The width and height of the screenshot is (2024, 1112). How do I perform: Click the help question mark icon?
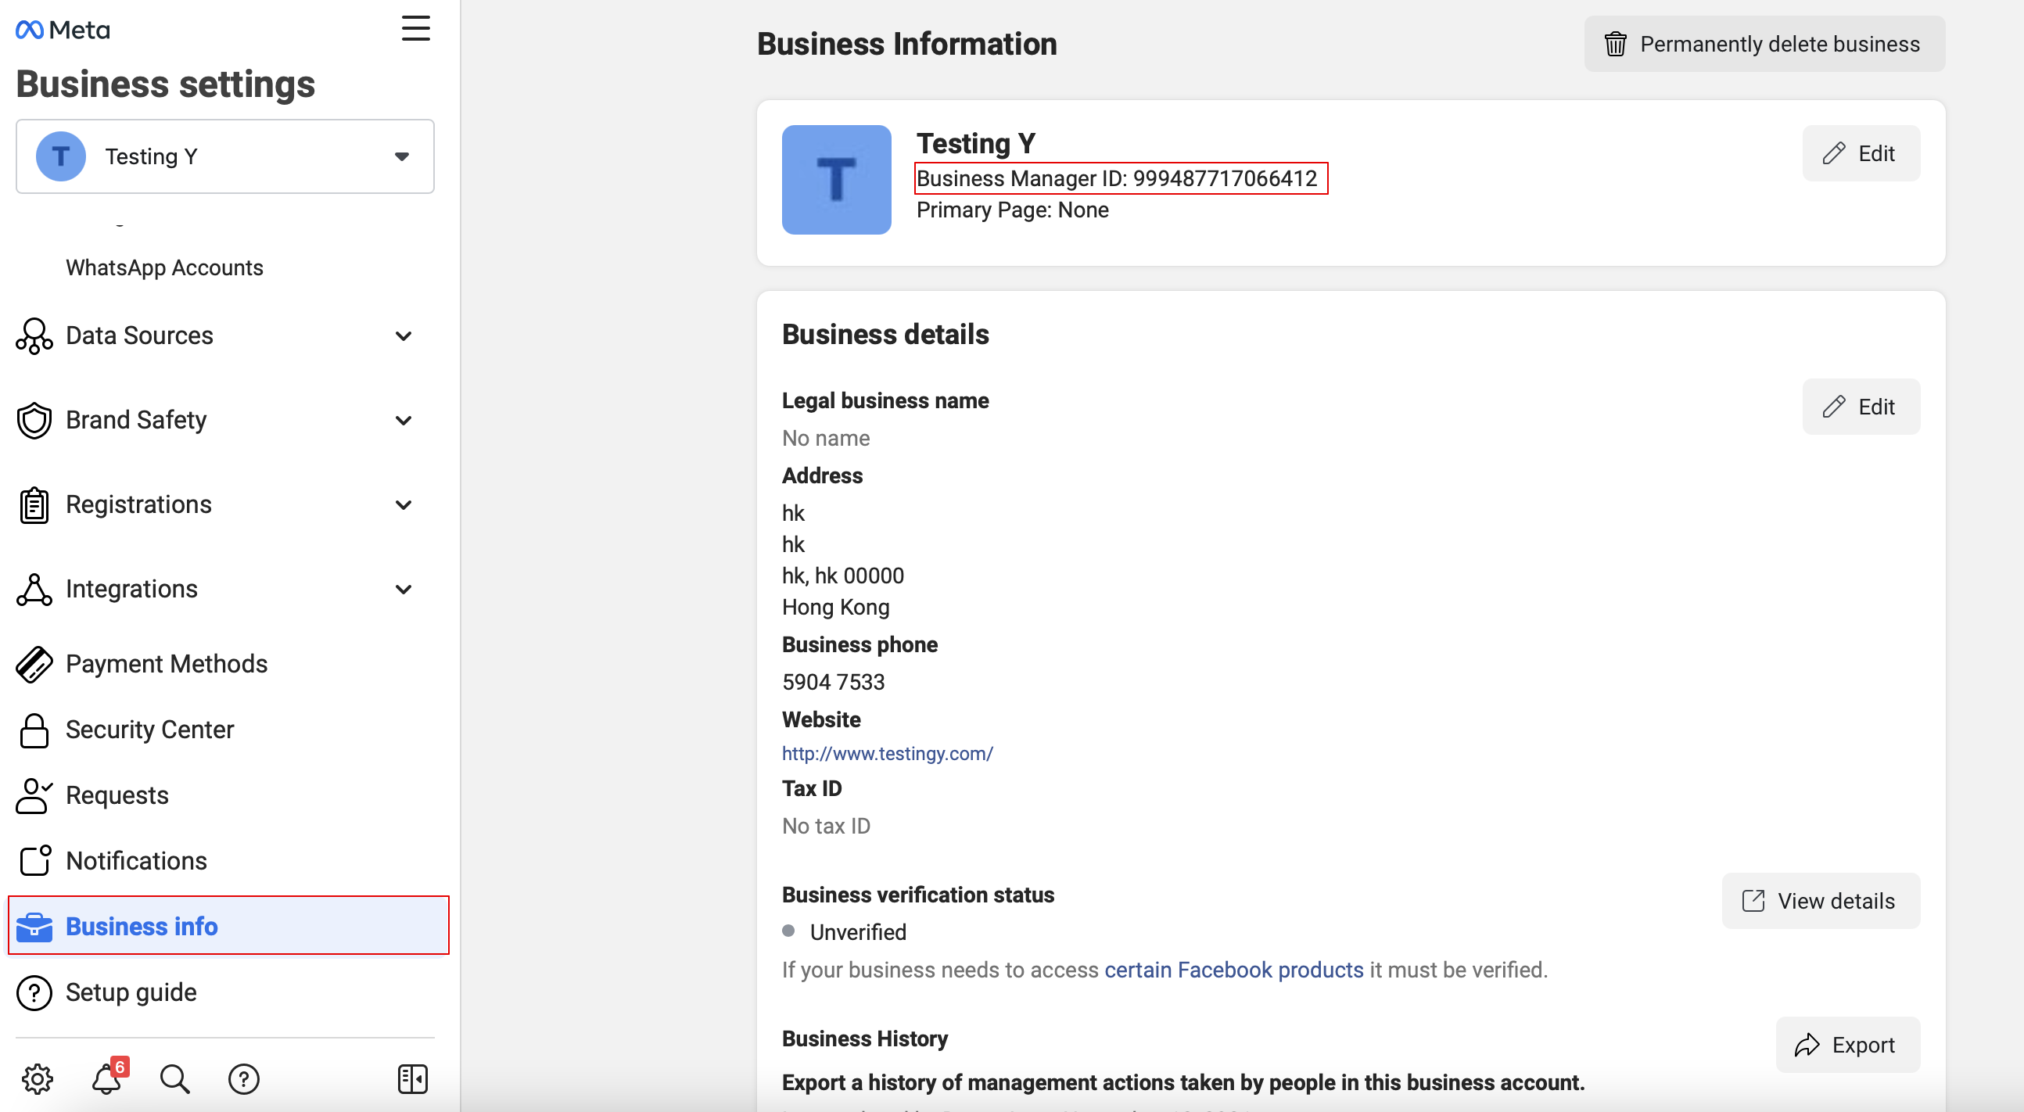[x=243, y=1079]
